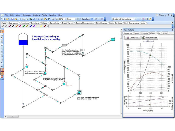The width and height of the screenshot is (175, 131).
Task: Select the Heat Exchangers component tab
Action: click(x=132, y=23)
